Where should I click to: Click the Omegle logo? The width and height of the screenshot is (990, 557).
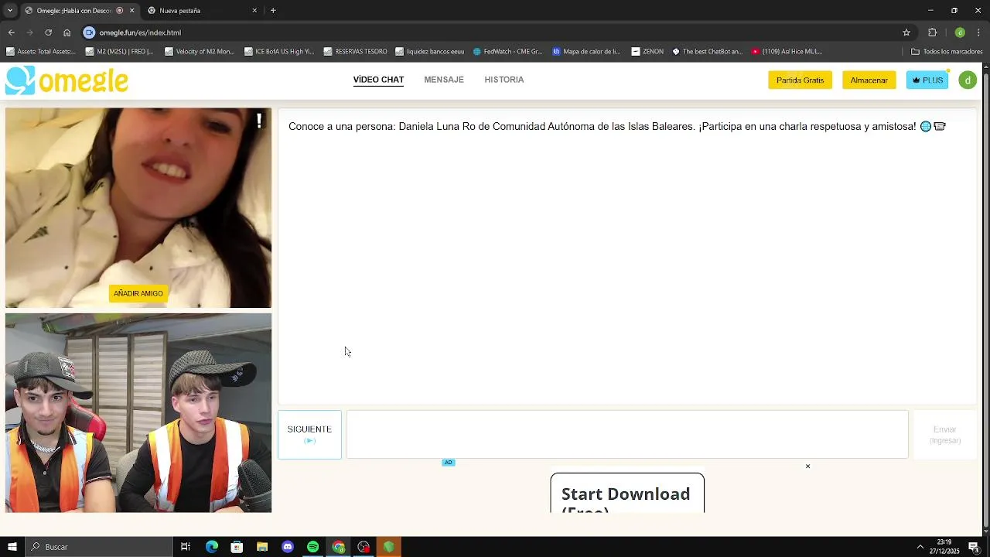[67, 80]
